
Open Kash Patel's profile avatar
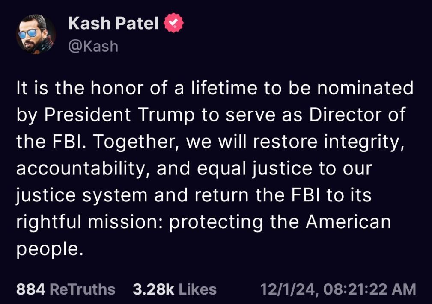coord(36,34)
